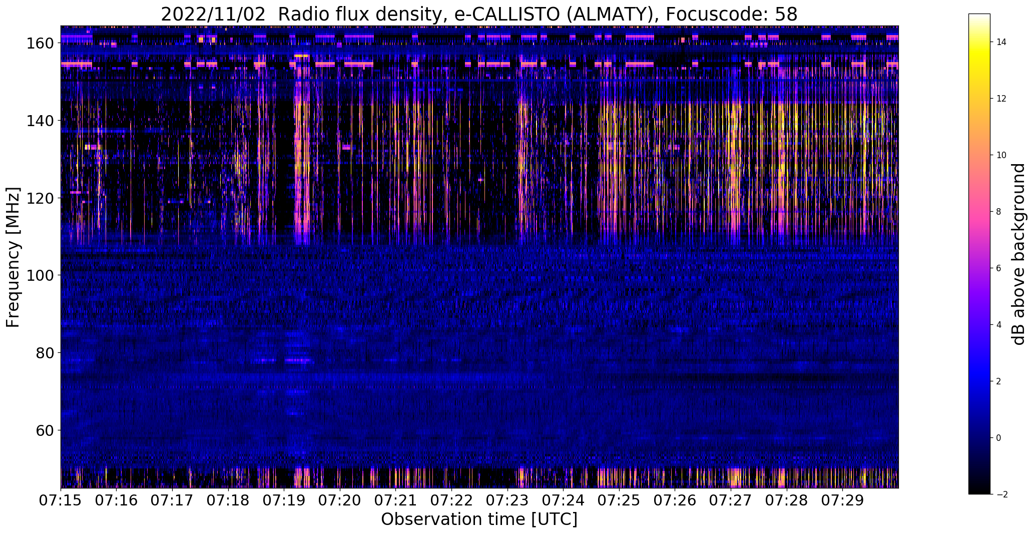Click the colorbar tick label 12
Viewport: 1034px width, 534px height.
coord(1001,99)
